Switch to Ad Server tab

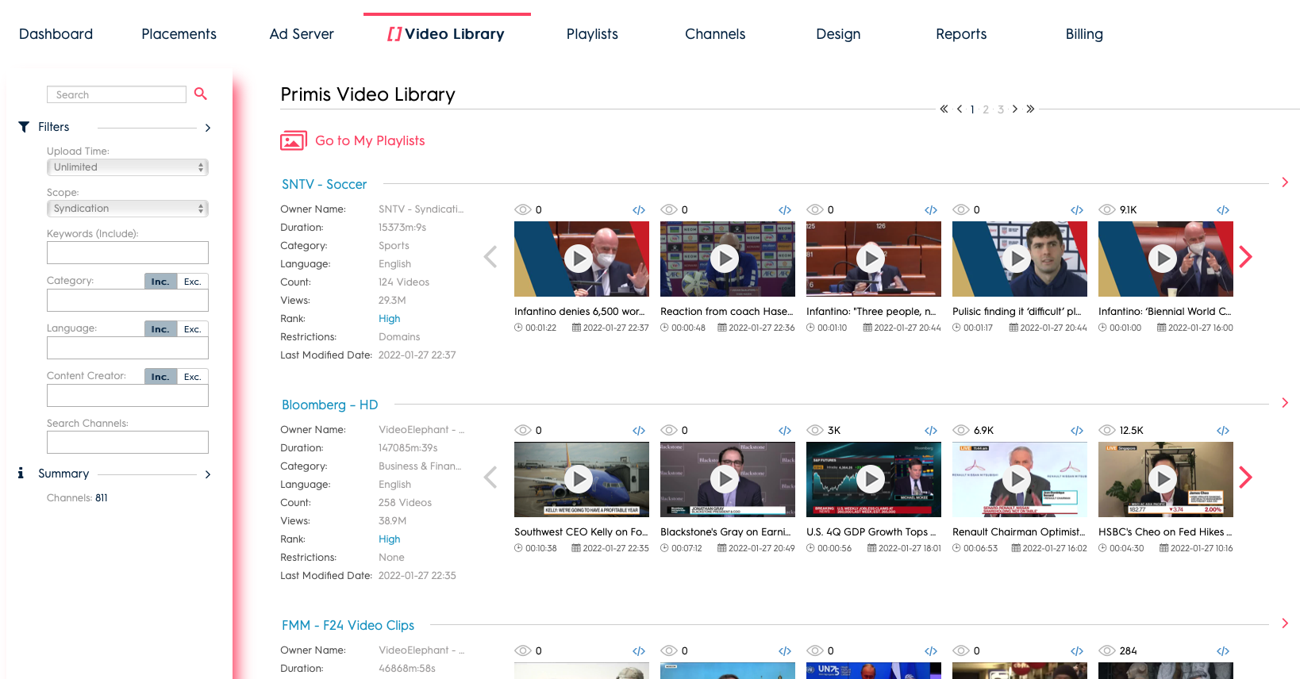click(302, 34)
